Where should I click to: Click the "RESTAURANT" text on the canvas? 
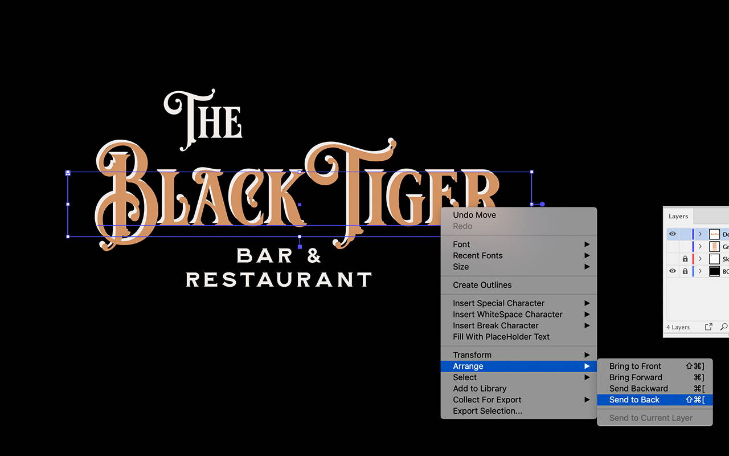279,279
